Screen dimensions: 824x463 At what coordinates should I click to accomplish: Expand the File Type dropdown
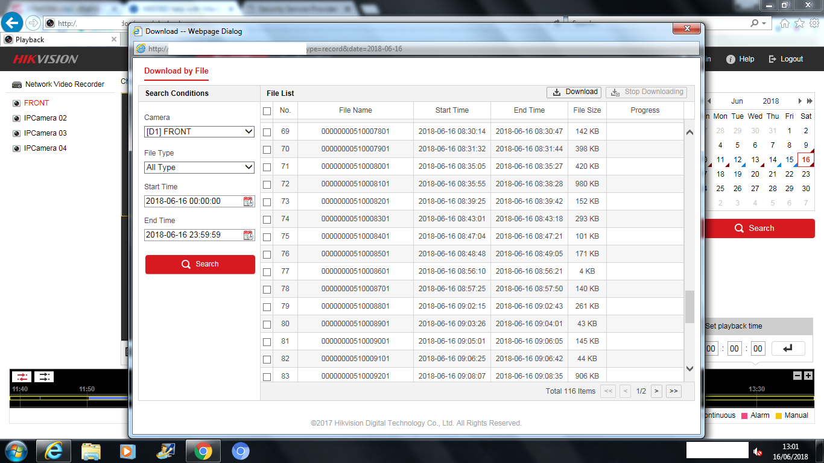click(199, 167)
